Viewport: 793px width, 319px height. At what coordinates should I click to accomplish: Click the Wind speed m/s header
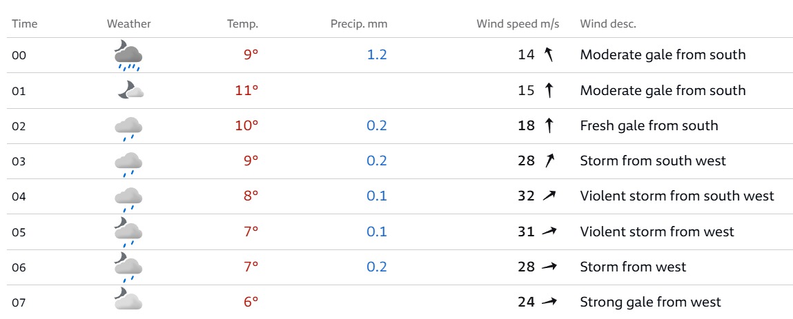(x=518, y=24)
